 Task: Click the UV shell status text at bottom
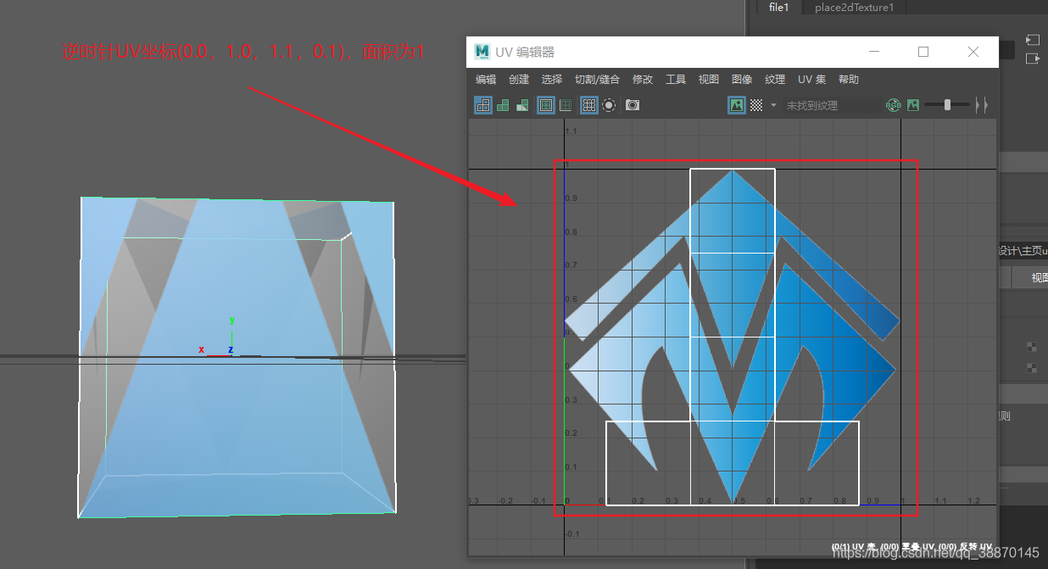point(911,546)
